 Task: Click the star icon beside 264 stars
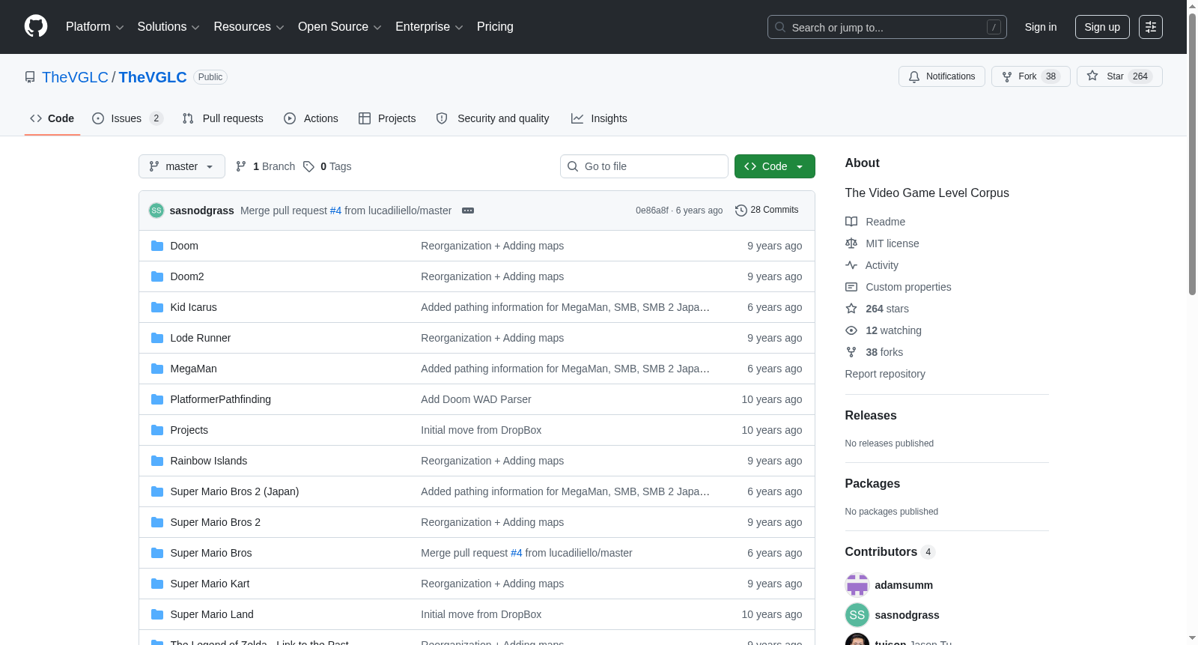[x=851, y=309]
